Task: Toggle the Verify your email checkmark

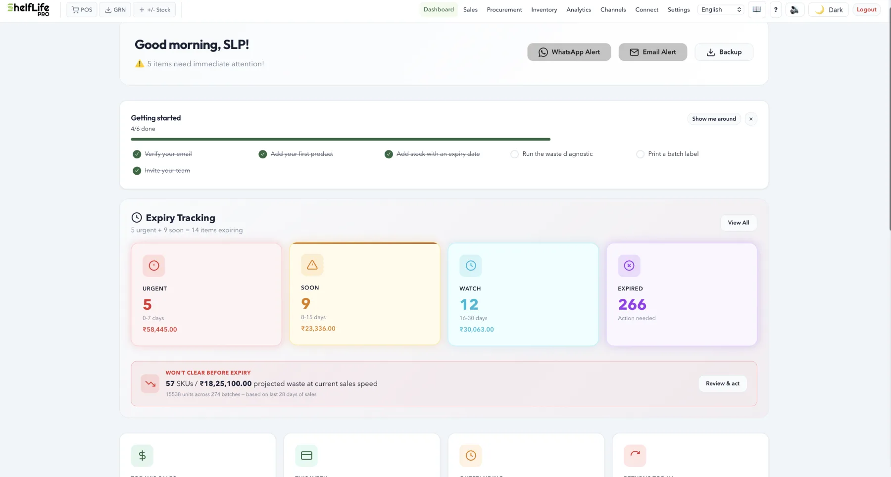Action: coord(137,154)
